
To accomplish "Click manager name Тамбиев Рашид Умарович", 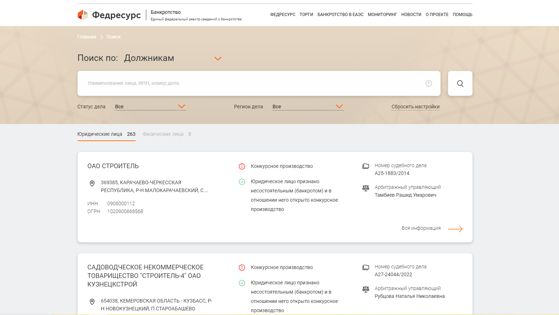I will pyautogui.click(x=406, y=195).
